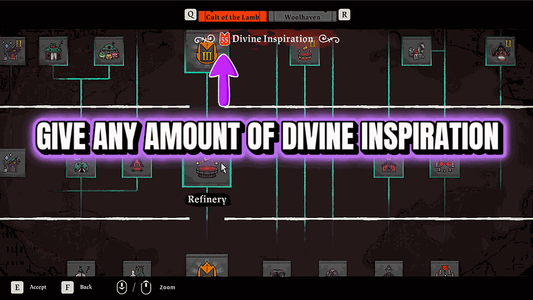Click the Q key prompt icon
This screenshot has height=300, width=533.
click(x=191, y=14)
